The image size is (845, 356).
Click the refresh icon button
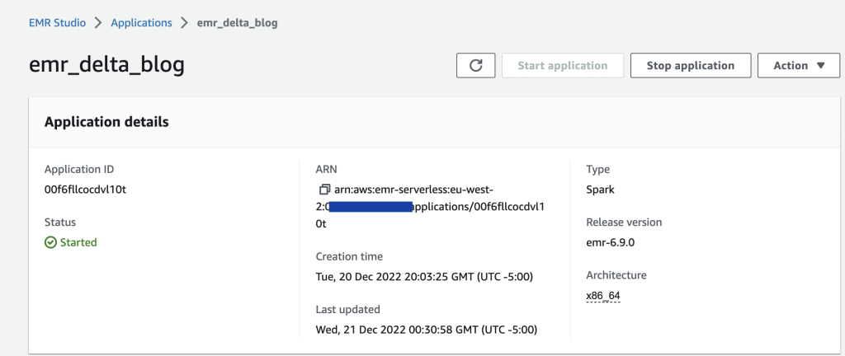point(475,66)
